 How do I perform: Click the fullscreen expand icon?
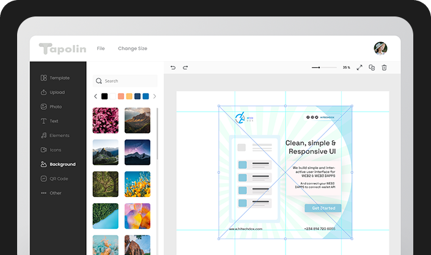(x=359, y=67)
